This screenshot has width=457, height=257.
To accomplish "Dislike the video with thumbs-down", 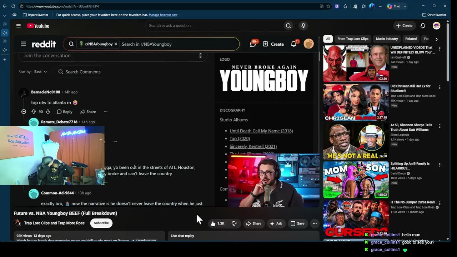I will point(234,223).
